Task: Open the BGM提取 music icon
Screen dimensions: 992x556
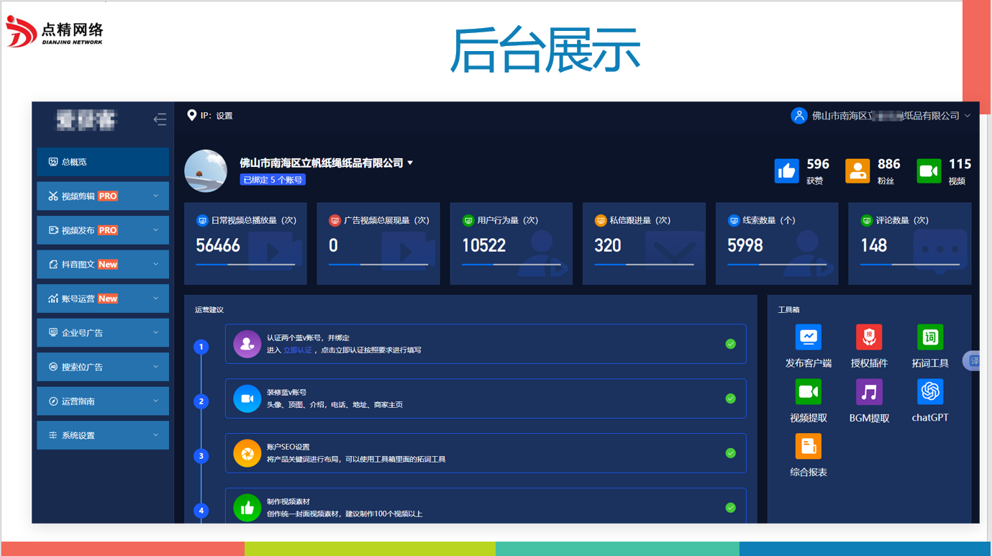Action: point(869,392)
